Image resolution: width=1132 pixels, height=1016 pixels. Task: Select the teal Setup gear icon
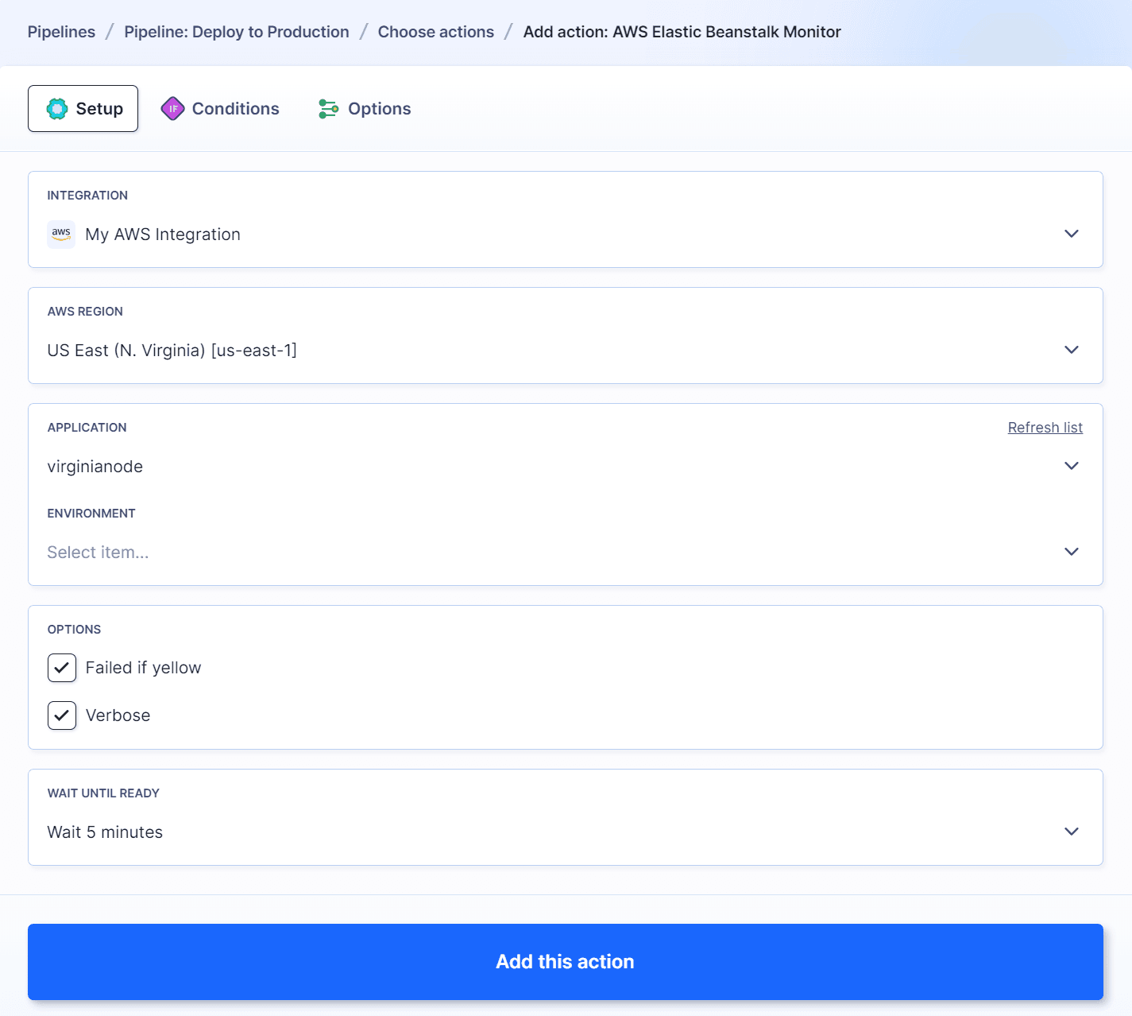(x=56, y=108)
